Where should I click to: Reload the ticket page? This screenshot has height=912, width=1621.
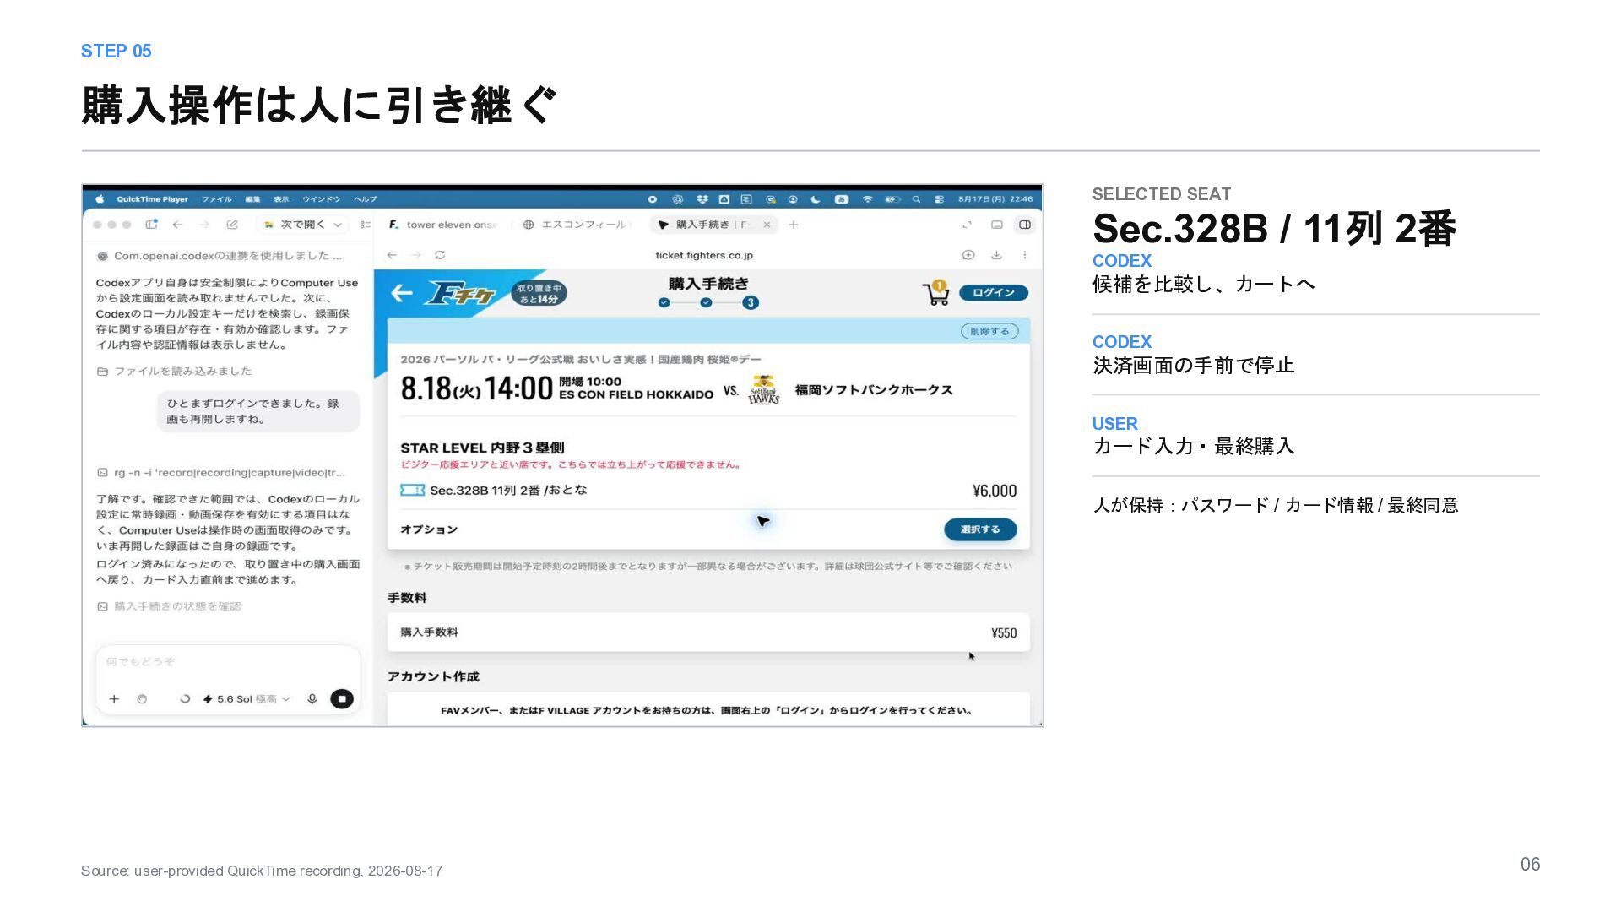440,255
